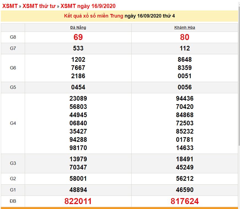
Task: Click the G4 row label
Action: pyautogui.click(x=13, y=123)
